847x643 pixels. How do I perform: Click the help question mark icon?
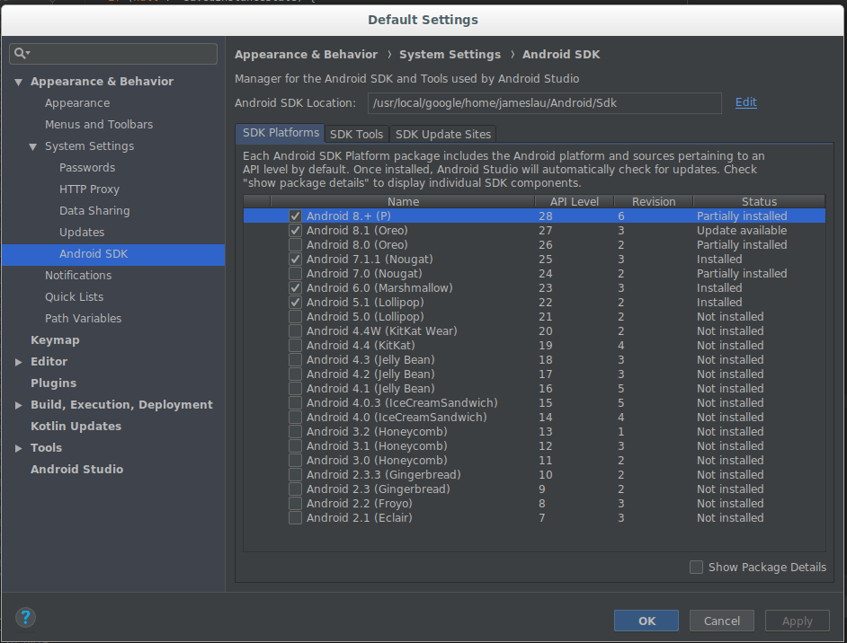(25, 618)
